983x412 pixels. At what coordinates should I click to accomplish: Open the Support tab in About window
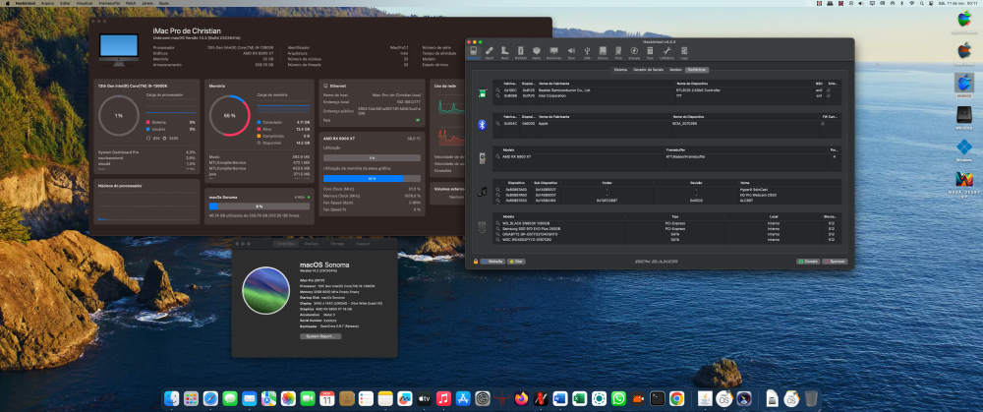[x=363, y=243]
